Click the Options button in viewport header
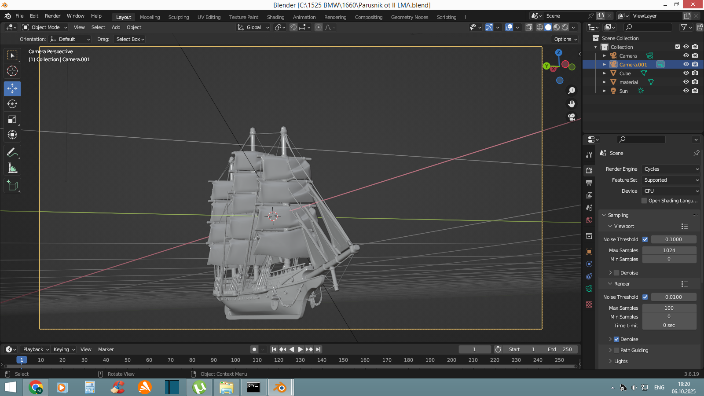 click(x=565, y=39)
